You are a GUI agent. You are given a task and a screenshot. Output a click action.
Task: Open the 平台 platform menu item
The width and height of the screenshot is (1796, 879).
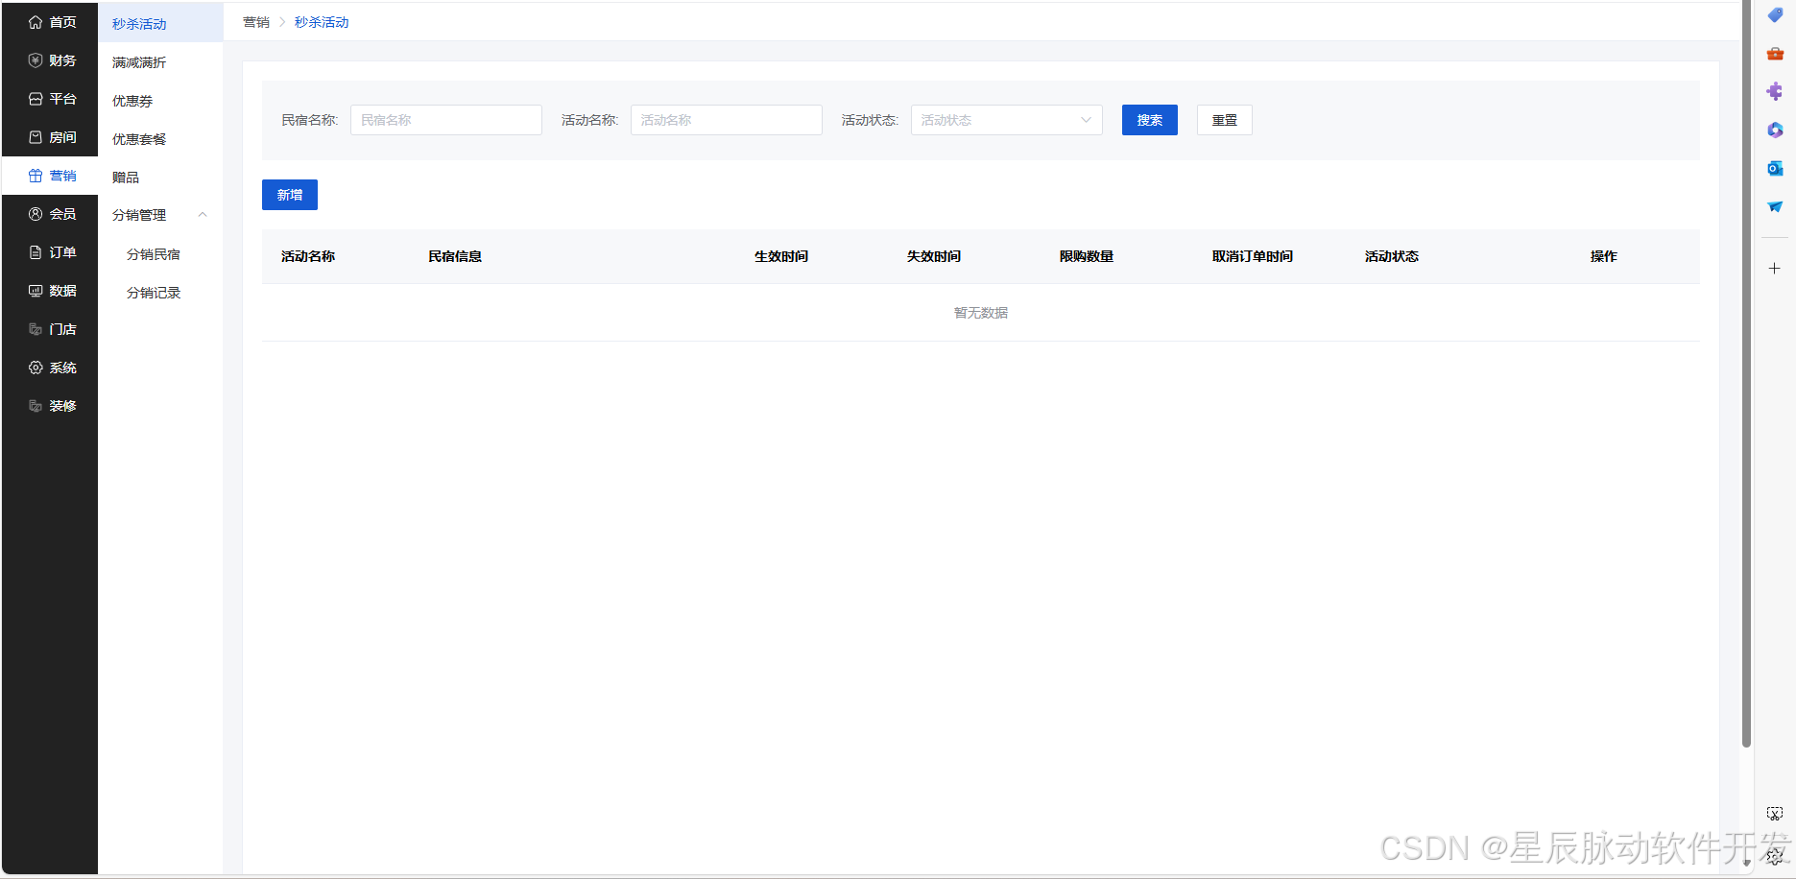point(50,99)
